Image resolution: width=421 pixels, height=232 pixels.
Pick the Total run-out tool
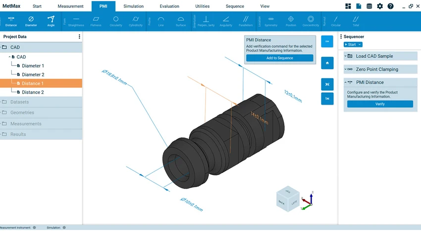[x=356, y=21]
